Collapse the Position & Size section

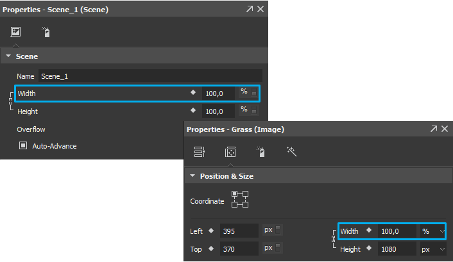pos(192,176)
